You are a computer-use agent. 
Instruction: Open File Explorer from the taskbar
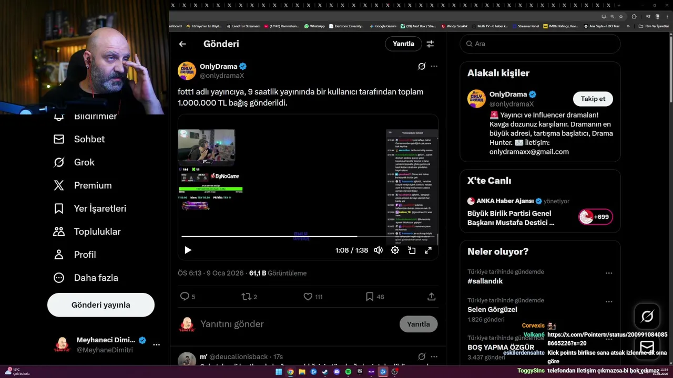pos(302,372)
